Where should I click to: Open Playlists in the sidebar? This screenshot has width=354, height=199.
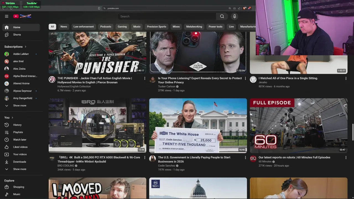tap(22, 132)
